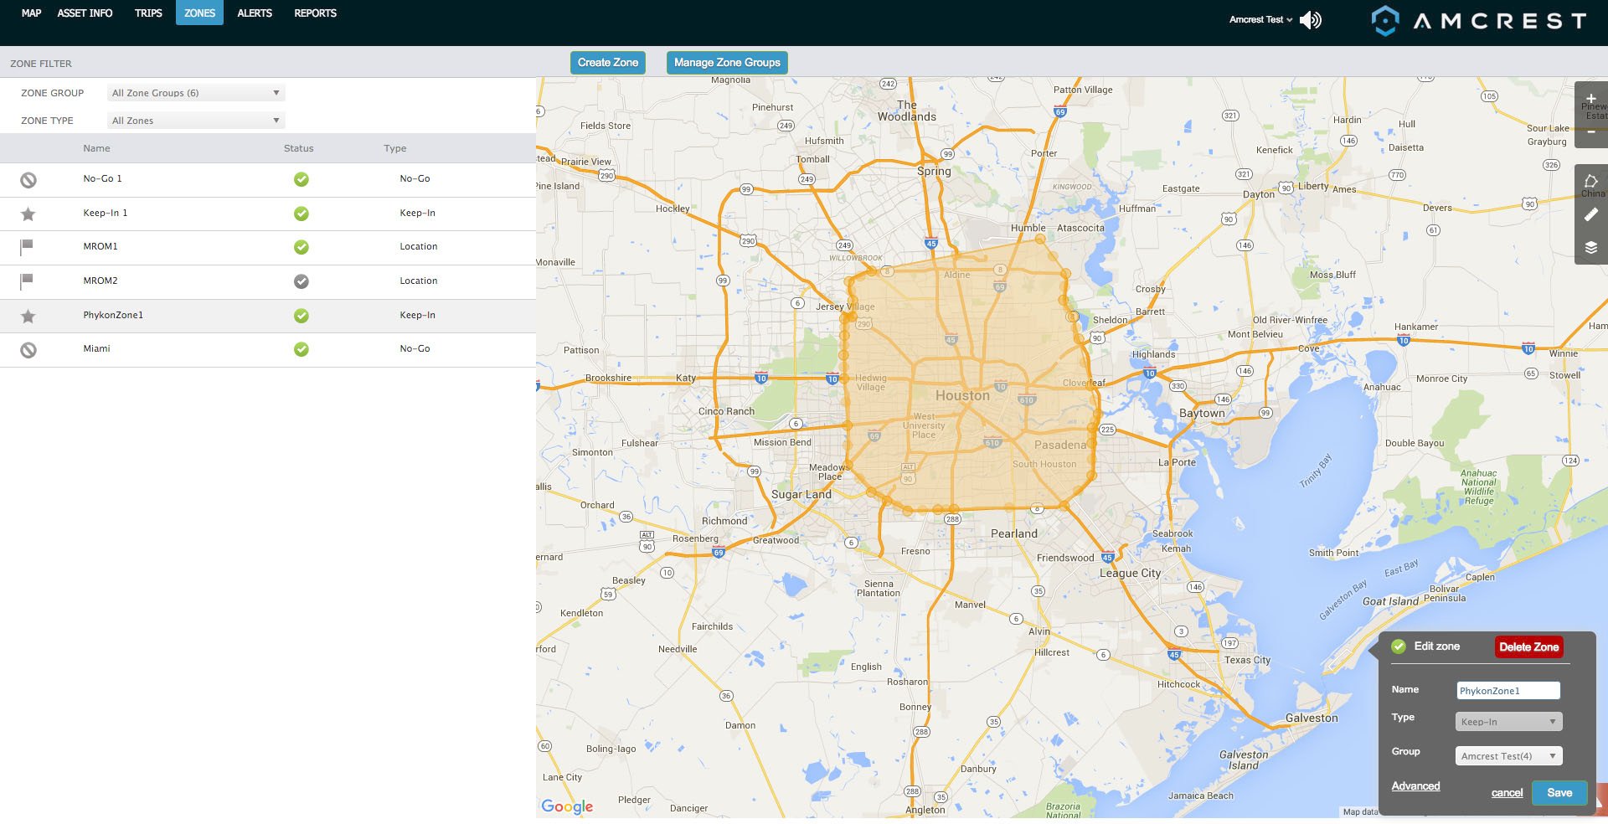Click the Type column header

pos(395,148)
